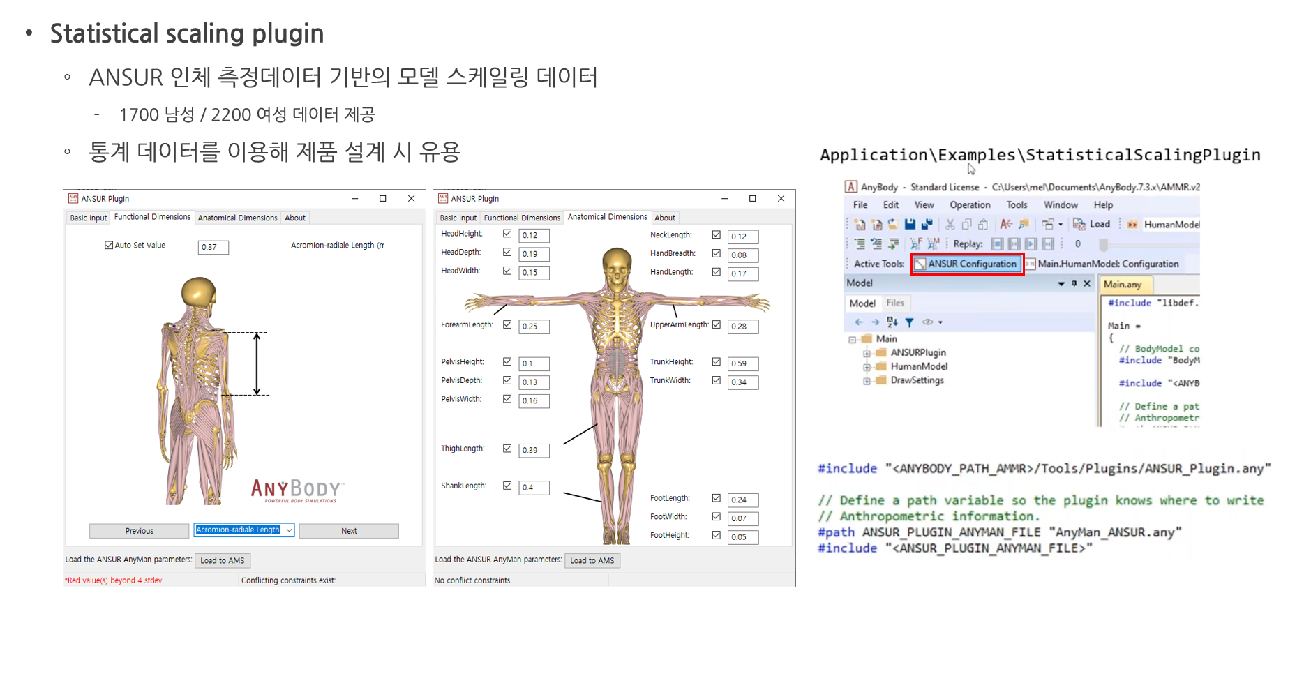Click the Load button in AnyBody toolbar
This screenshot has width=1304, height=683.
click(x=1093, y=225)
